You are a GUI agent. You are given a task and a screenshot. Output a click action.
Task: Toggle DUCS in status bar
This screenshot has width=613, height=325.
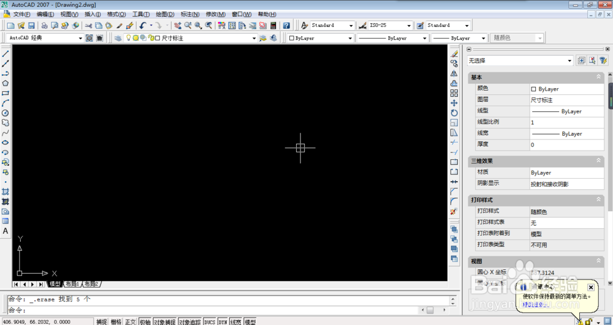click(210, 322)
